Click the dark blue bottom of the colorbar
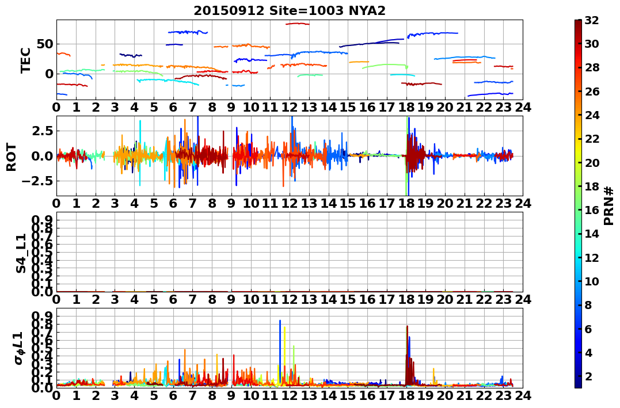This screenshot has height=408, width=620. (578, 384)
